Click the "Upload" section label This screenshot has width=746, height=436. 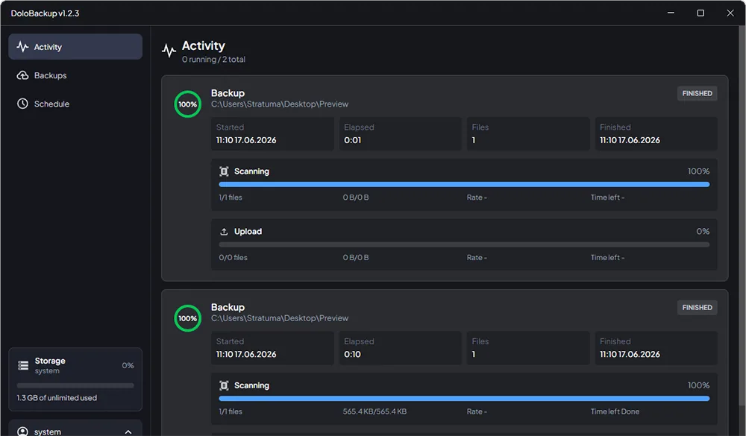[248, 232]
